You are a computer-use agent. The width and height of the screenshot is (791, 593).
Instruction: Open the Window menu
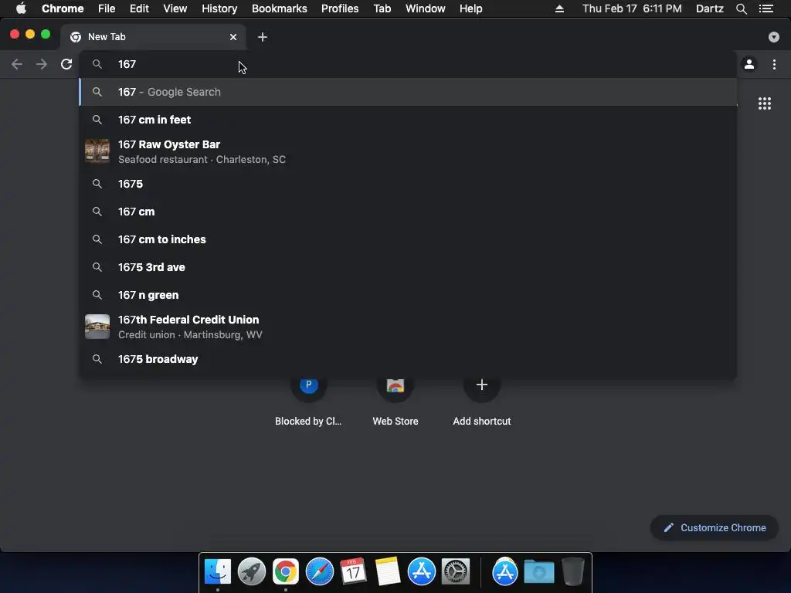(x=426, y=8)
